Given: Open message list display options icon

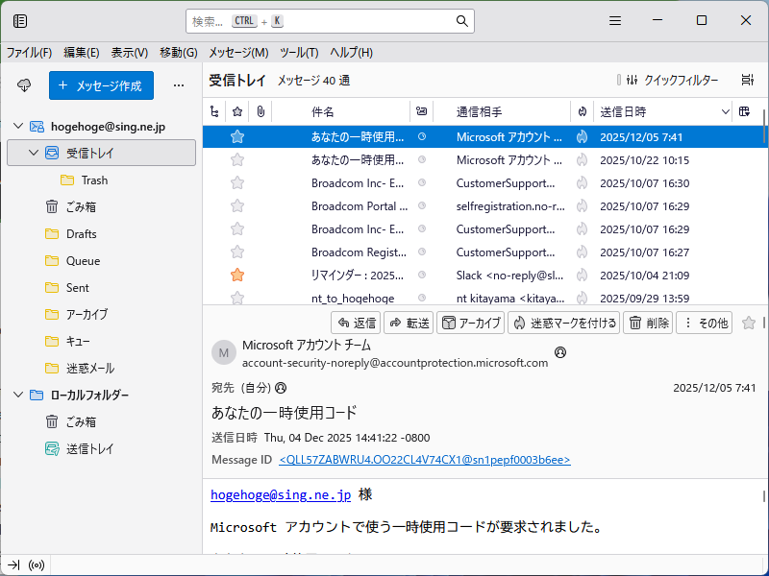Looking at the screenshot, I should (748, 80).
